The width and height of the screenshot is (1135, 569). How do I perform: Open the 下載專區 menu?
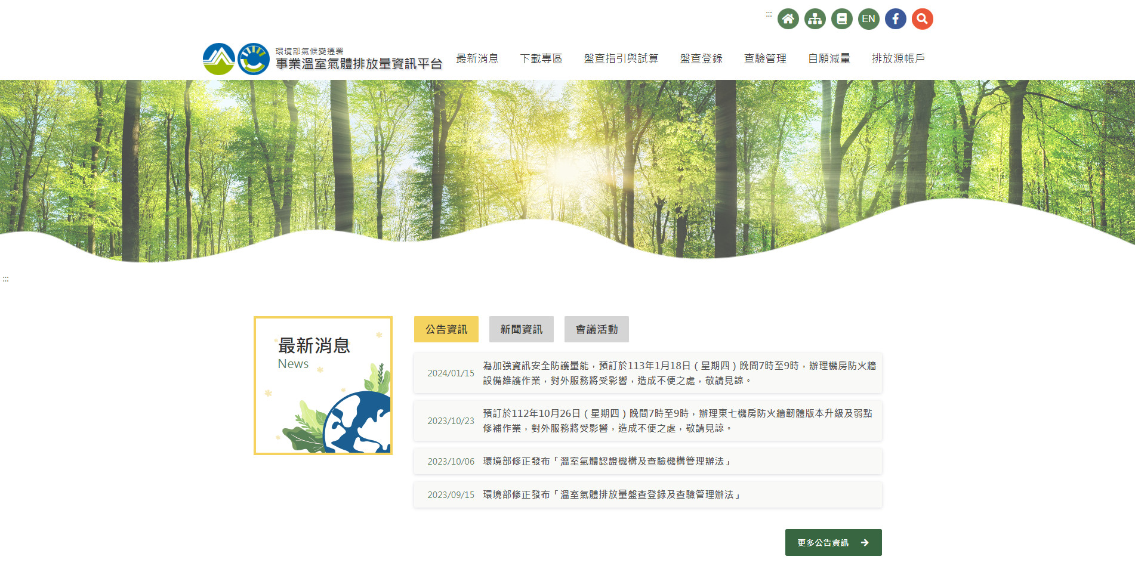pyautogui.click(x=541, y=58)
